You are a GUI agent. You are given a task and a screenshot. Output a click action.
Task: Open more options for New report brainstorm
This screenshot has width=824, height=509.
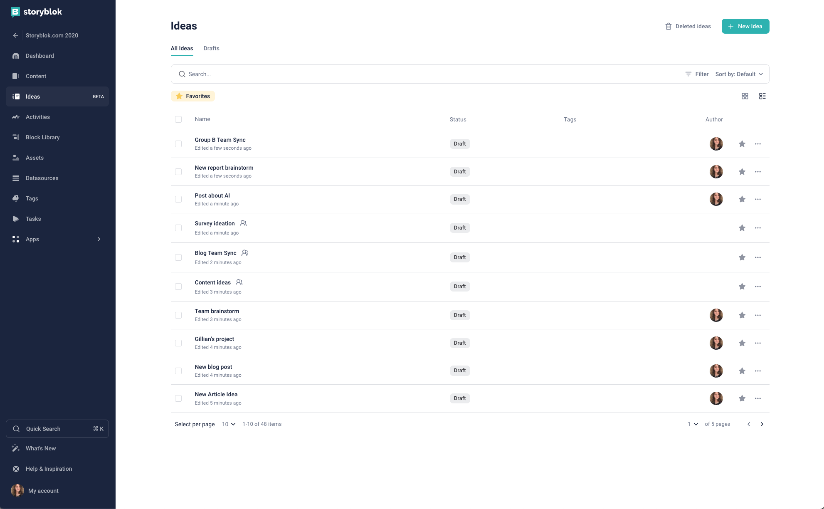[x=758, y=172]
